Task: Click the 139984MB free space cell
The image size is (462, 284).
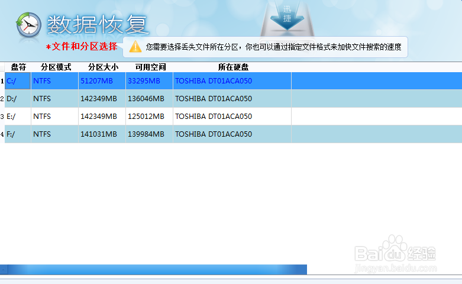Action: [150, 134]
